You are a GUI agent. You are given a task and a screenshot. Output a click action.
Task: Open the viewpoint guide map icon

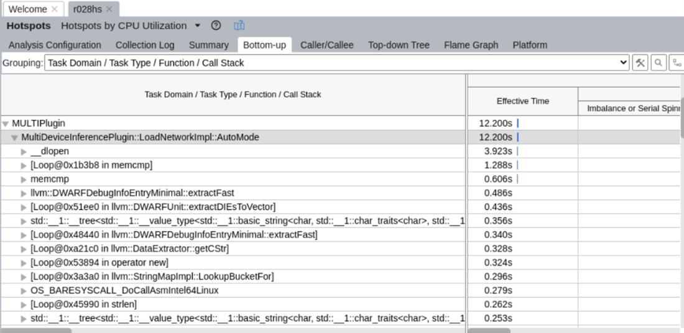pos(239,25)
